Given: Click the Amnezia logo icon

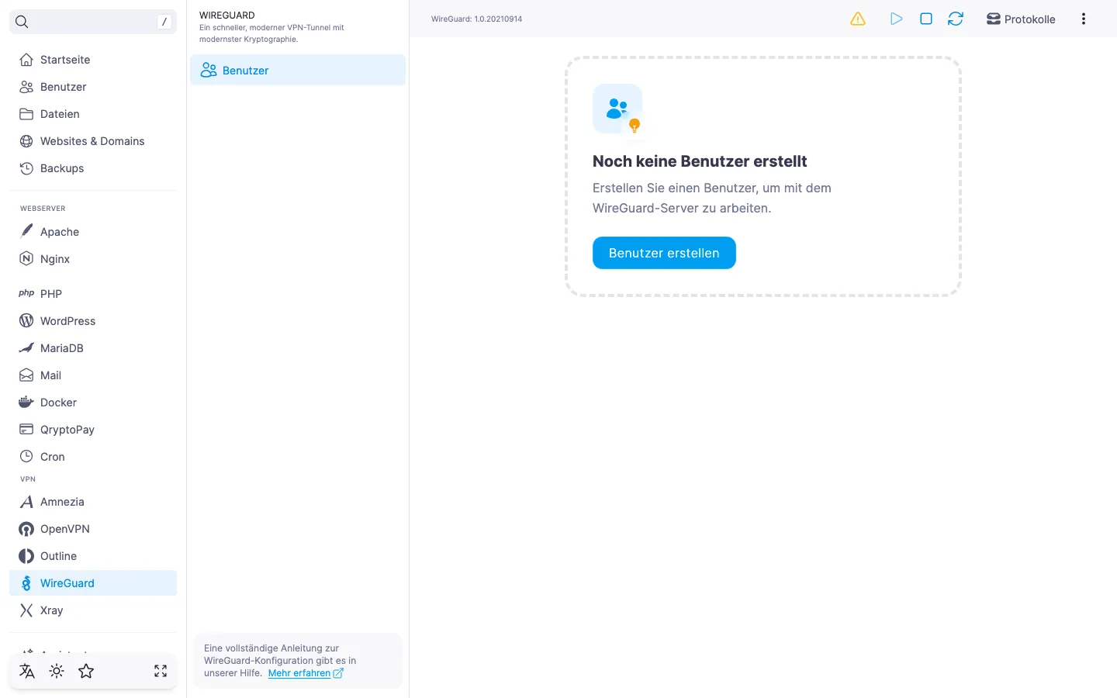Looking at the screenshot, I should pyautogui.click(x=26, y=502).
